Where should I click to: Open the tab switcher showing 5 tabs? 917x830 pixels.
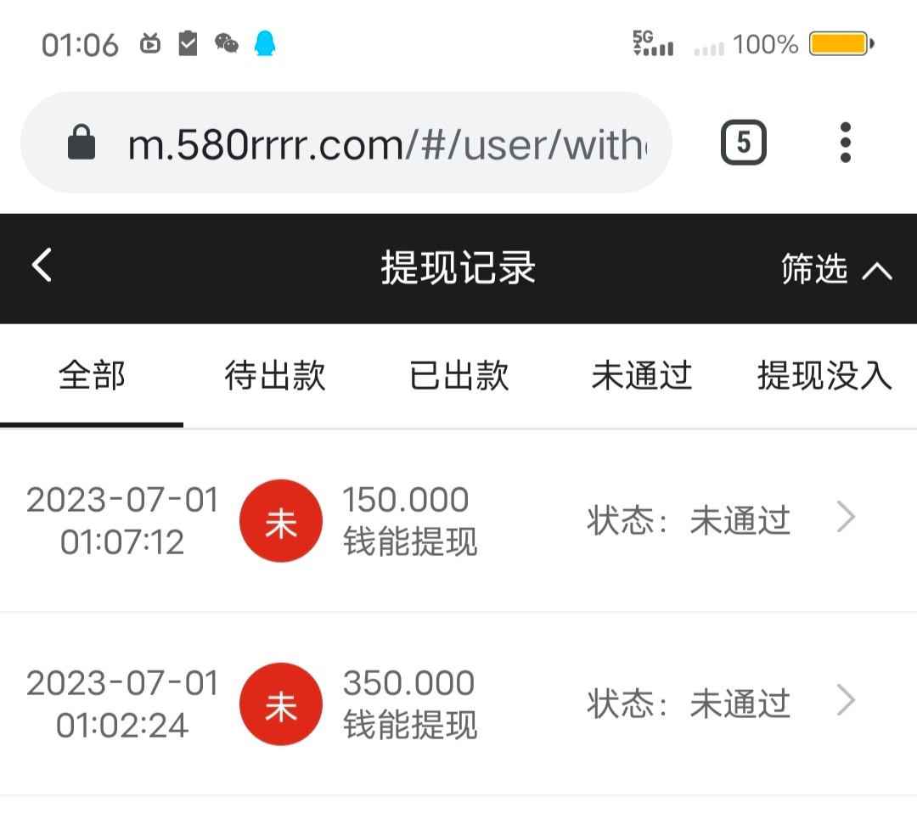(x=743, y=143)
